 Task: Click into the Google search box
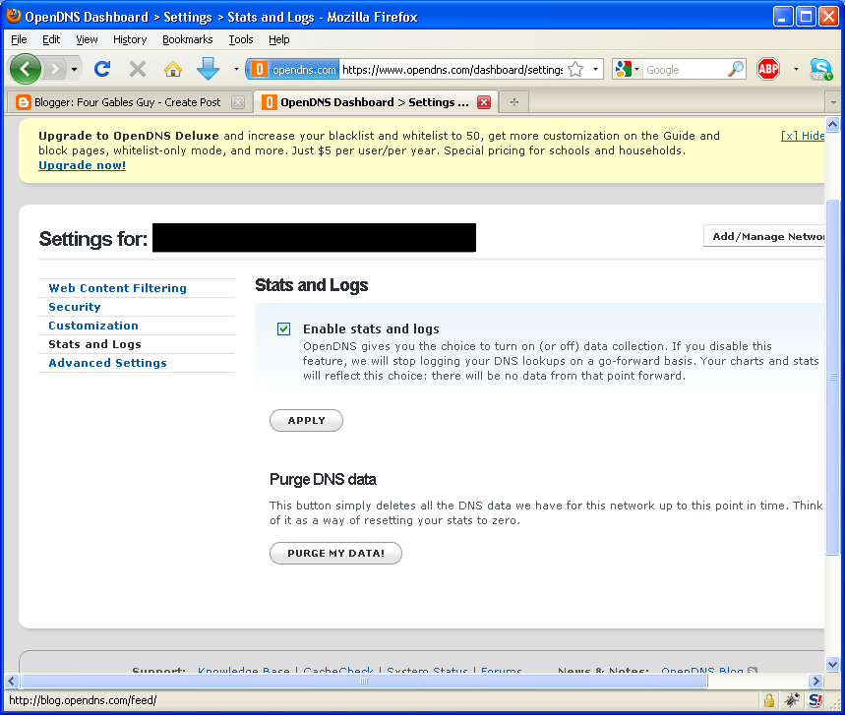click(x=685, y=70)
